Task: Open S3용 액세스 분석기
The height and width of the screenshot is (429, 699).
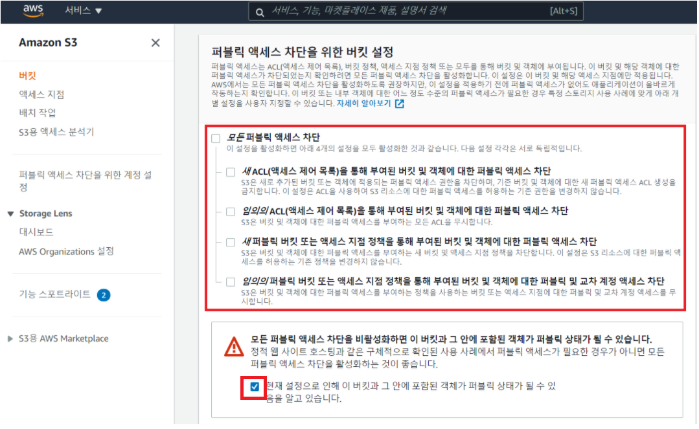Action: point(56,132)
